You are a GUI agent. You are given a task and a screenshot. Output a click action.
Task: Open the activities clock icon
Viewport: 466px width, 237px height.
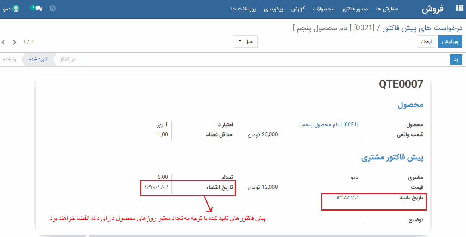pos(53,8)
